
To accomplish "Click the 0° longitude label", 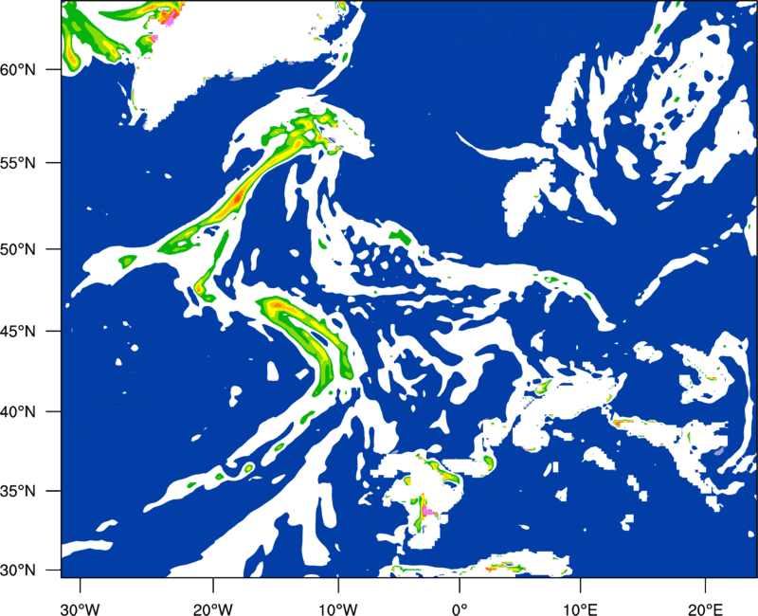I will coord(460,609).
